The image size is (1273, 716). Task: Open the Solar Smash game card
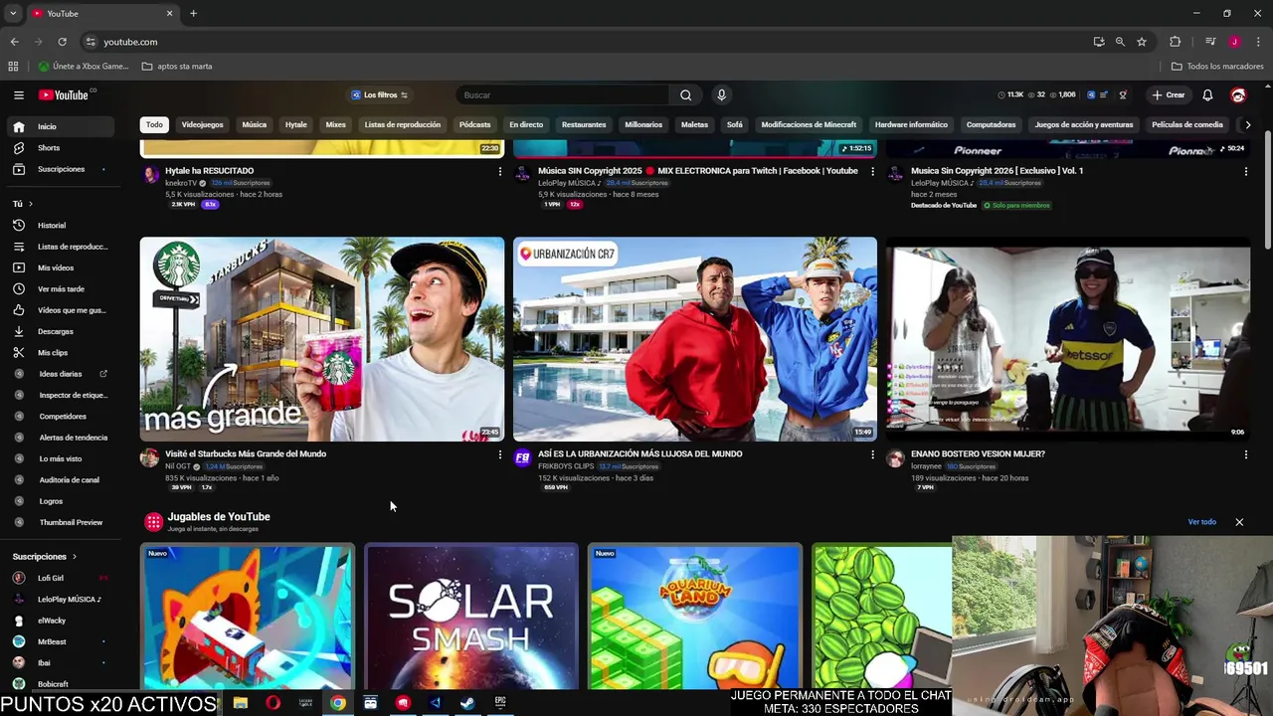point(471,617)
